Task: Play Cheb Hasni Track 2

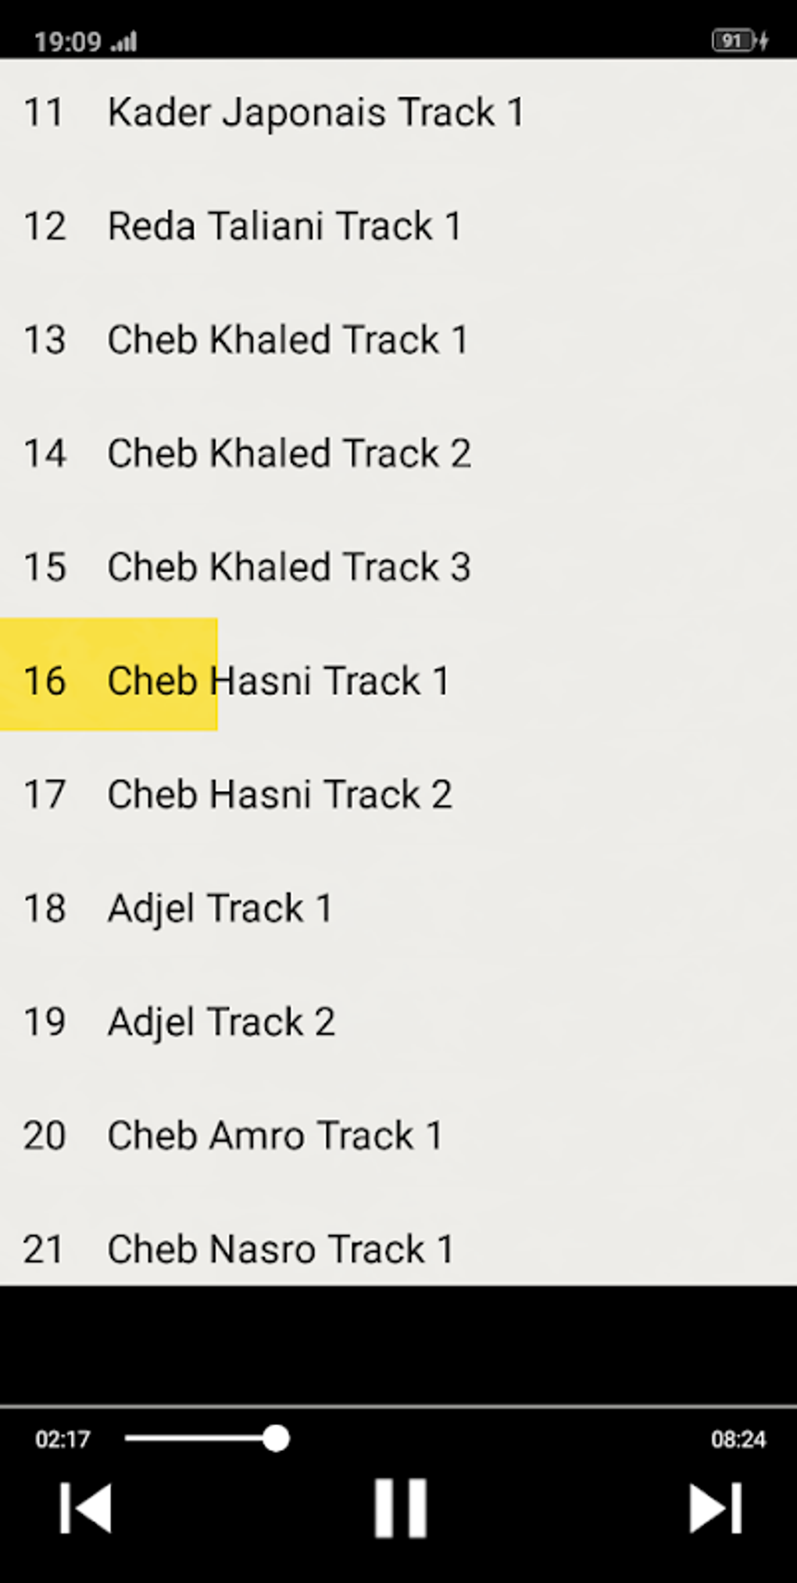Action: pos(280,794)
